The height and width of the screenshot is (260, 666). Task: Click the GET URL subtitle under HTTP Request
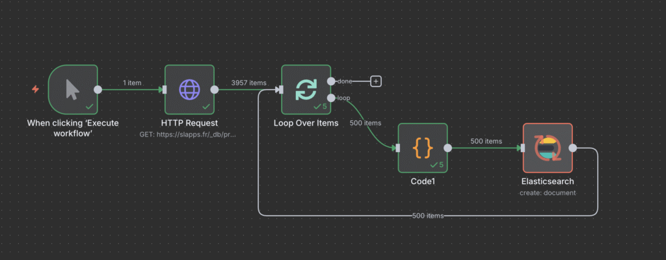(189, 134)
